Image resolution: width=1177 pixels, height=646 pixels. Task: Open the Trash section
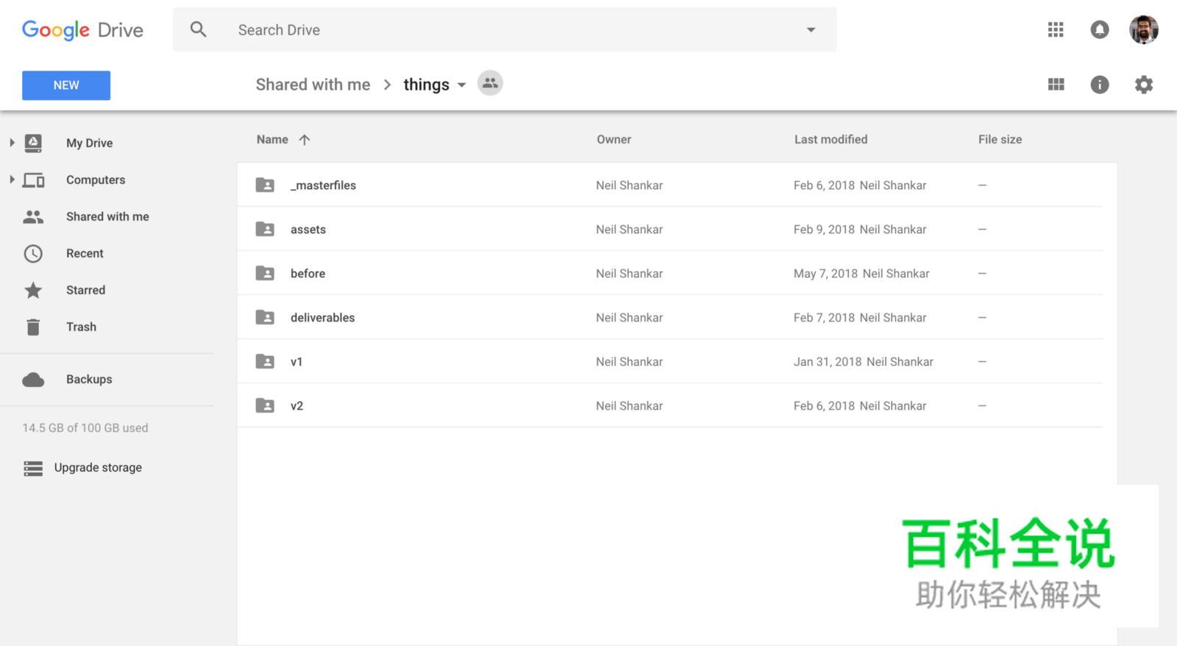(81, 327)
